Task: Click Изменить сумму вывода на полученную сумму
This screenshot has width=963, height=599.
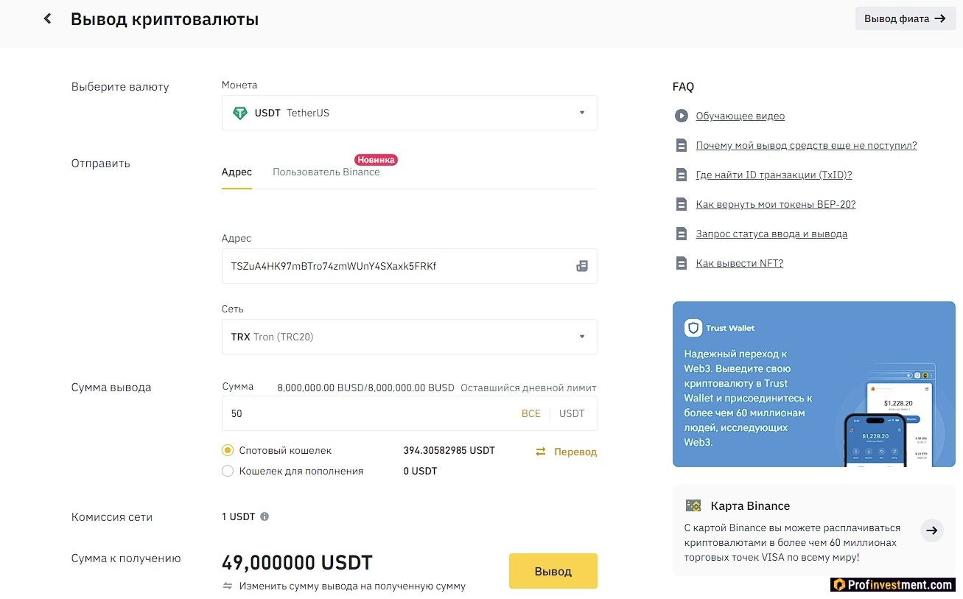Action: (352, 586)
